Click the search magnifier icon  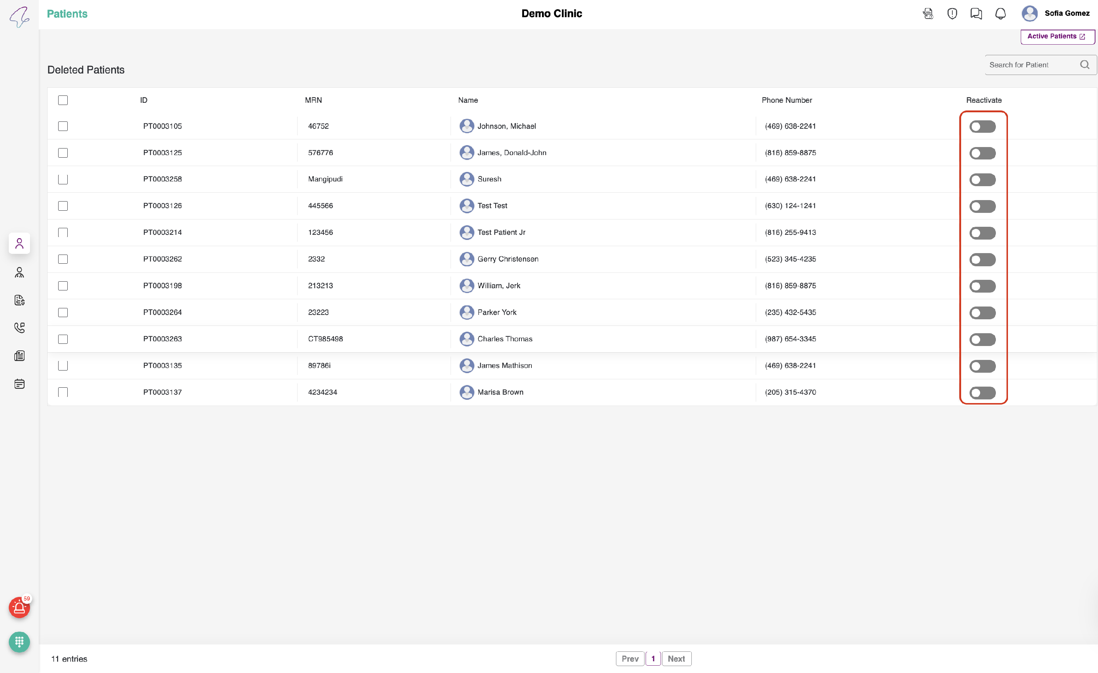click(x=1084, y=65)
